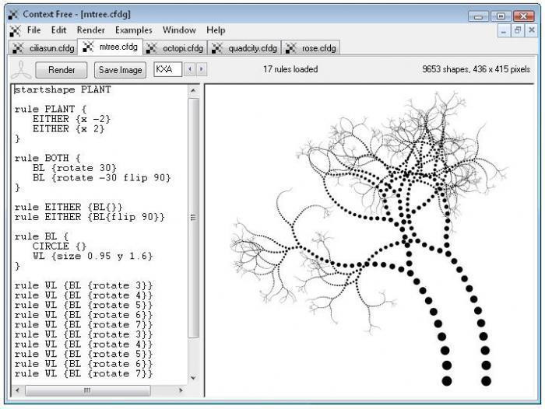Minimize the Context Free window

pos(479,16)
